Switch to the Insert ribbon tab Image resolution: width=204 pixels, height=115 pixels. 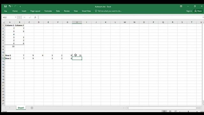24,11
